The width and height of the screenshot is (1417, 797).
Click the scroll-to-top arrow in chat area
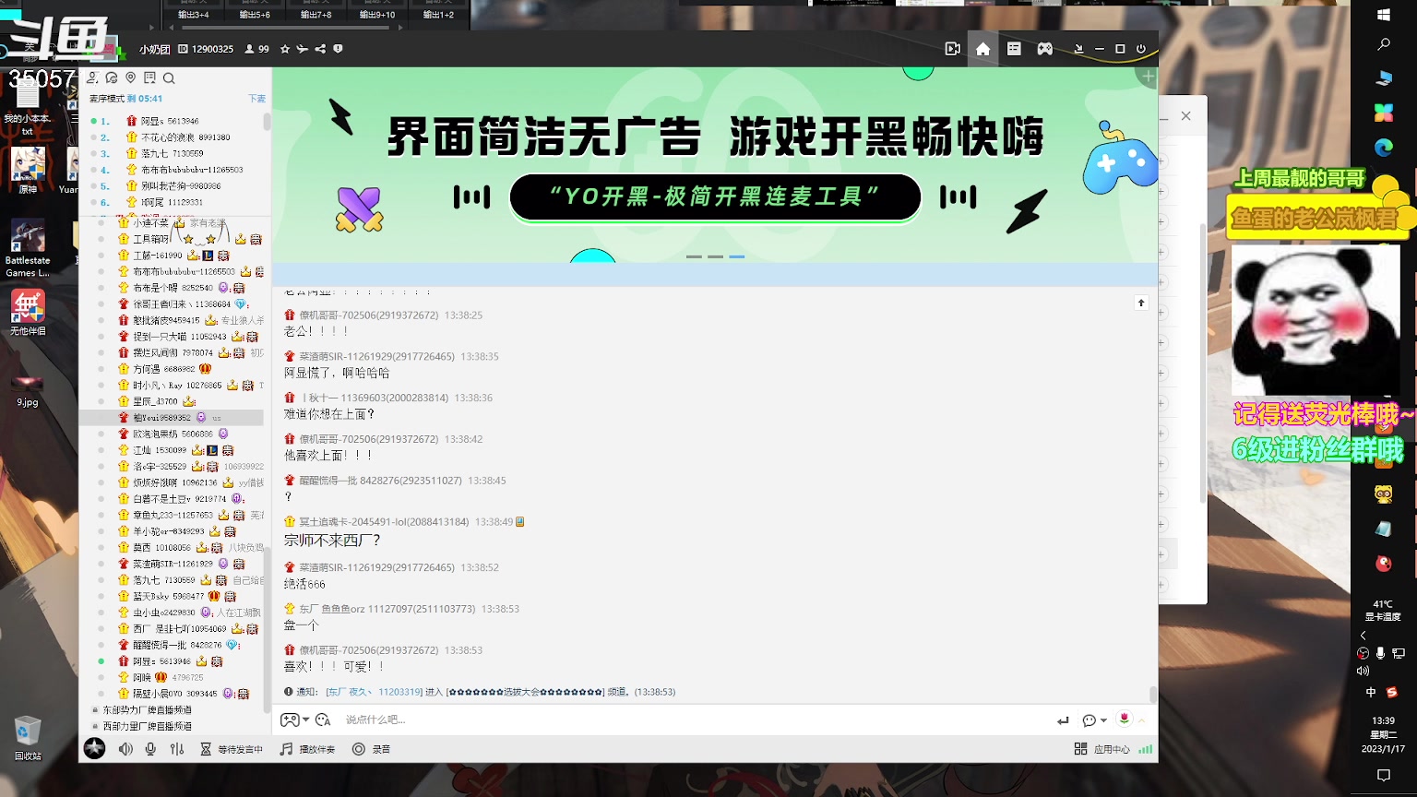1141,302
